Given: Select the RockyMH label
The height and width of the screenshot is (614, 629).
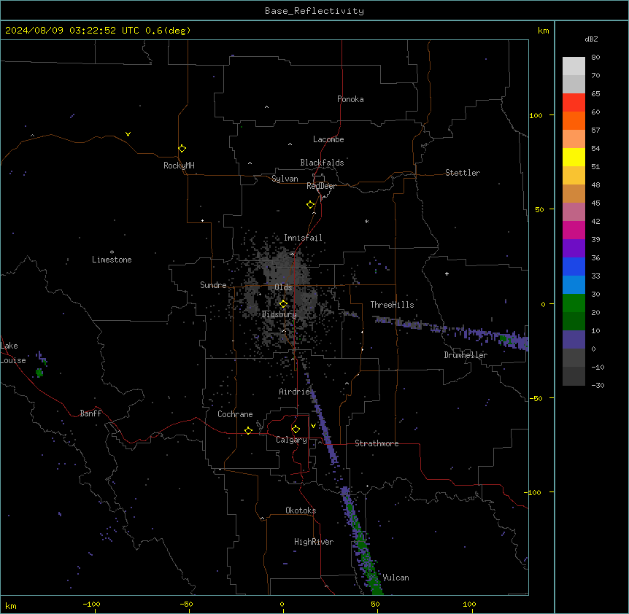Looking at the screenshot, I should pyautogui.click(x=179, y=166).
